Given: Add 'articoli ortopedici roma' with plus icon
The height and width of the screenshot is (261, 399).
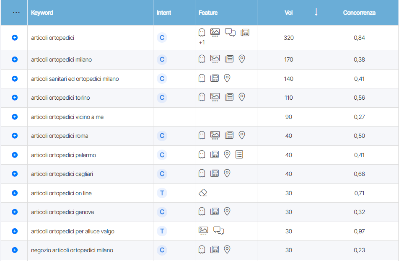Looking at the screenshot, I should click(15, 136).
